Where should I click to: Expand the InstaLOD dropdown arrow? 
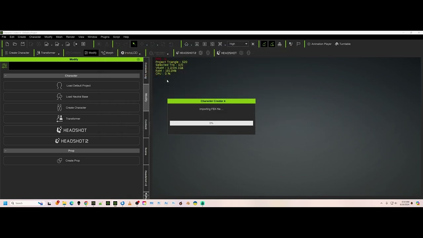point(140,54)
